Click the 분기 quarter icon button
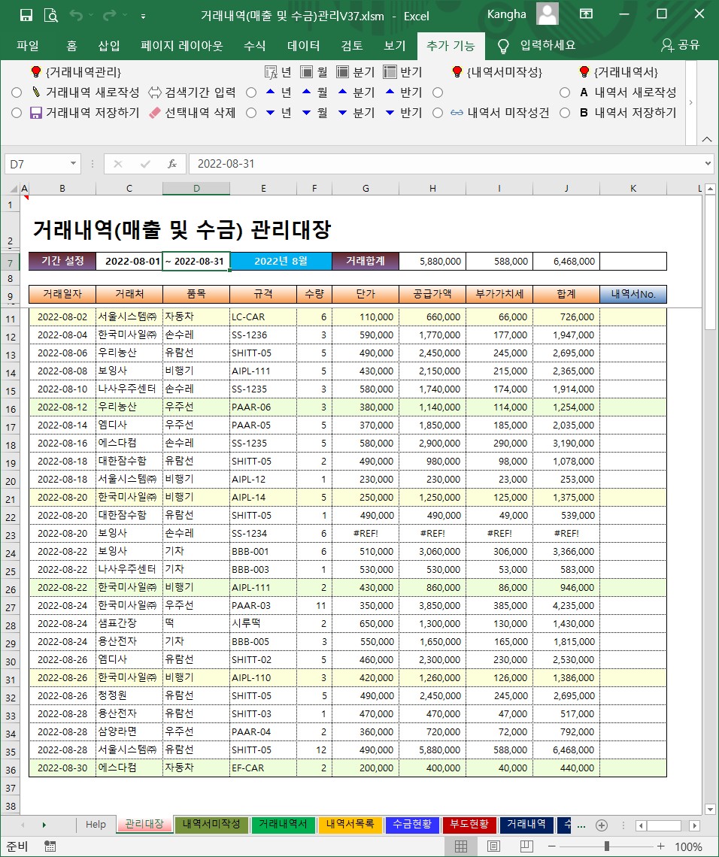The image size is (719, 857). (x=356, y=72)
